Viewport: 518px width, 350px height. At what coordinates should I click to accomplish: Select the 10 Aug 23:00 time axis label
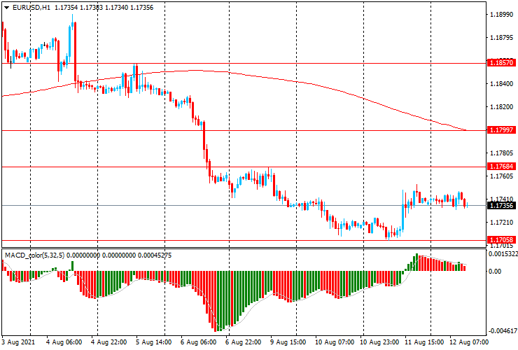coord(379,342)
